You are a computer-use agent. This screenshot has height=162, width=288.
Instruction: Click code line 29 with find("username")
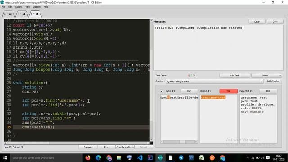54,100
